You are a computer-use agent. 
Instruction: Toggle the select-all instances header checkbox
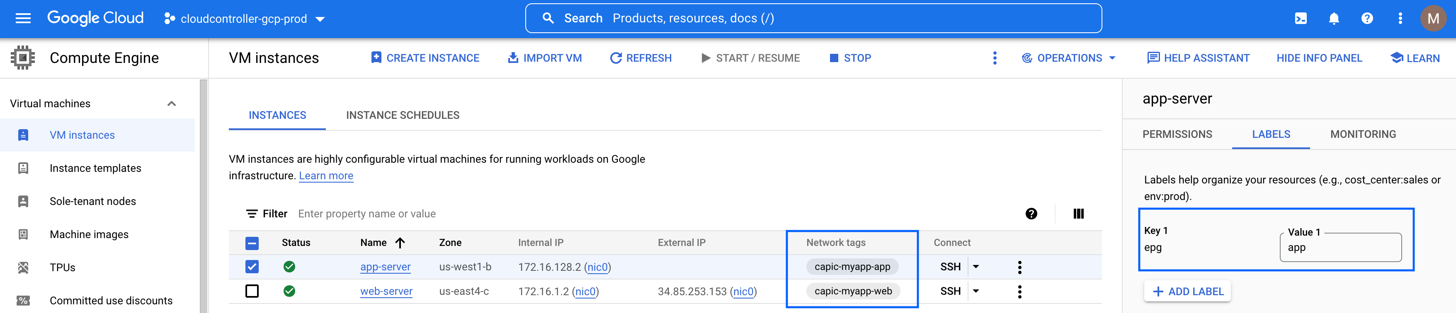click(x=252, y=243)
